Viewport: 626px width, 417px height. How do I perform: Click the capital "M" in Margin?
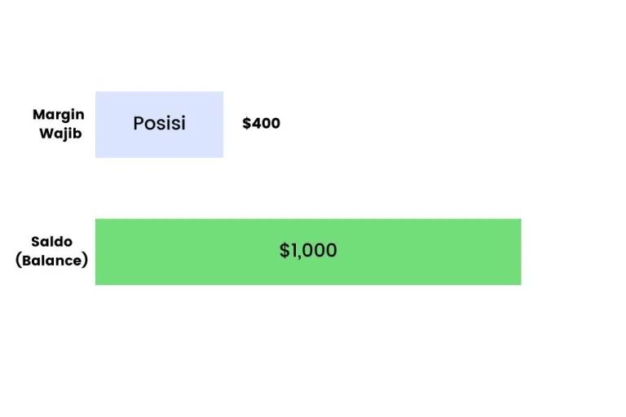coord(39,115)
